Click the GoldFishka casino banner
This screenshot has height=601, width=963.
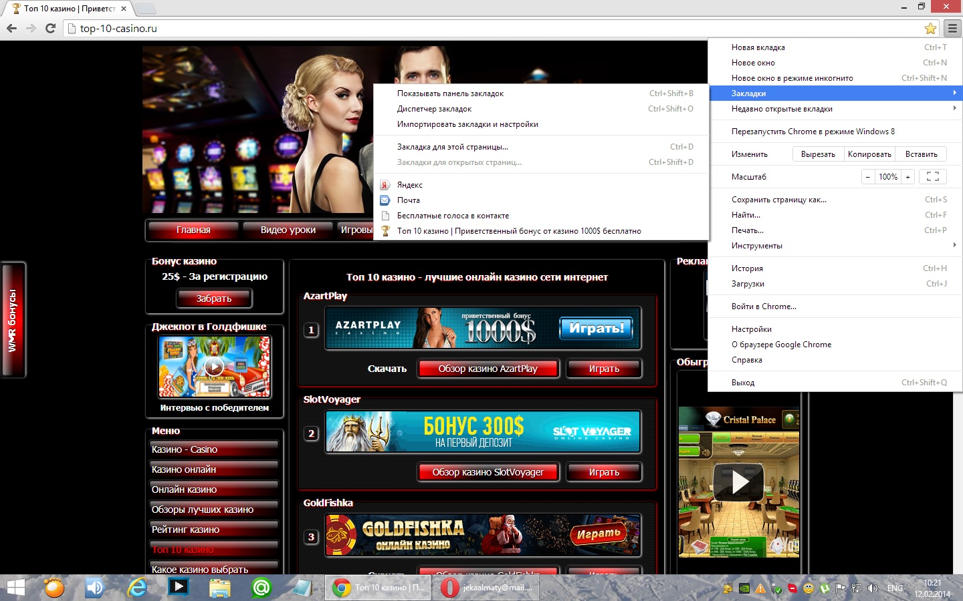[x=483, y=536]
